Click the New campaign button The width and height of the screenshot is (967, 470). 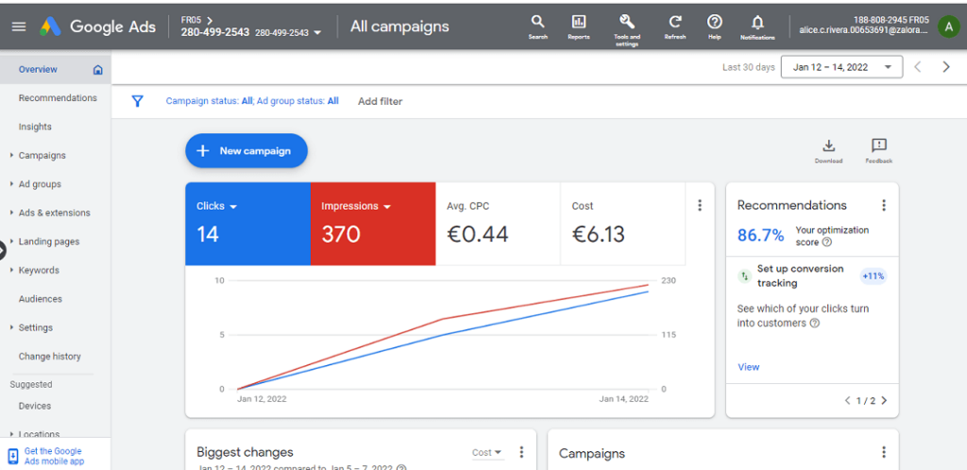(246, 151)
